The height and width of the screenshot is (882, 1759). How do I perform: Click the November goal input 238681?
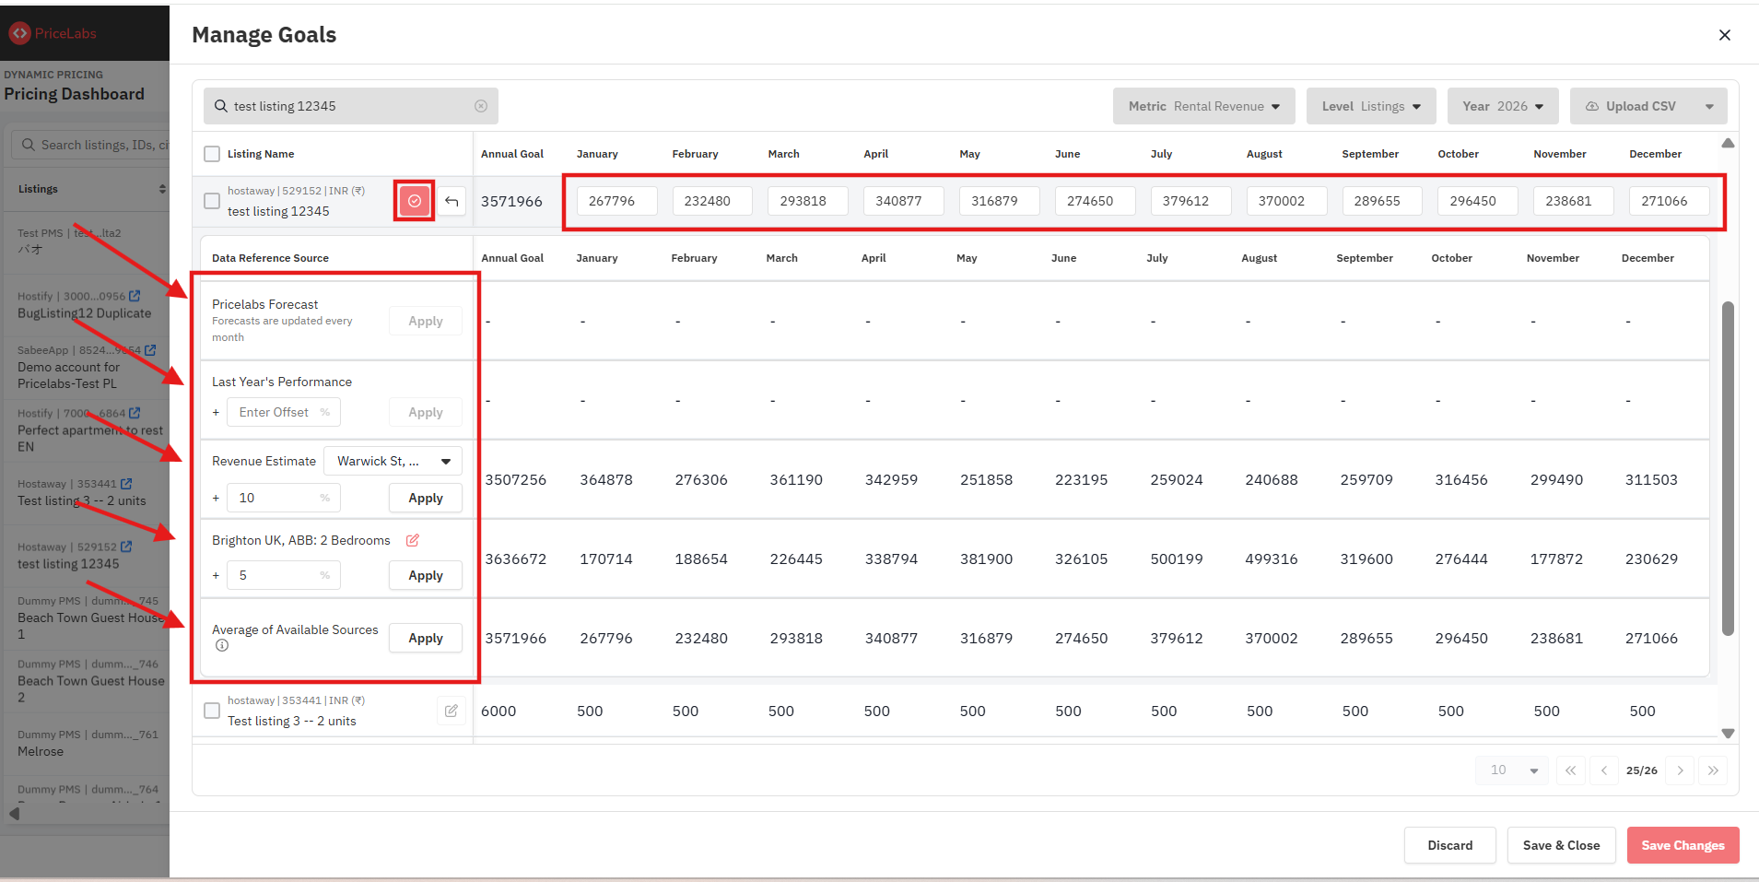[1574, 201]
